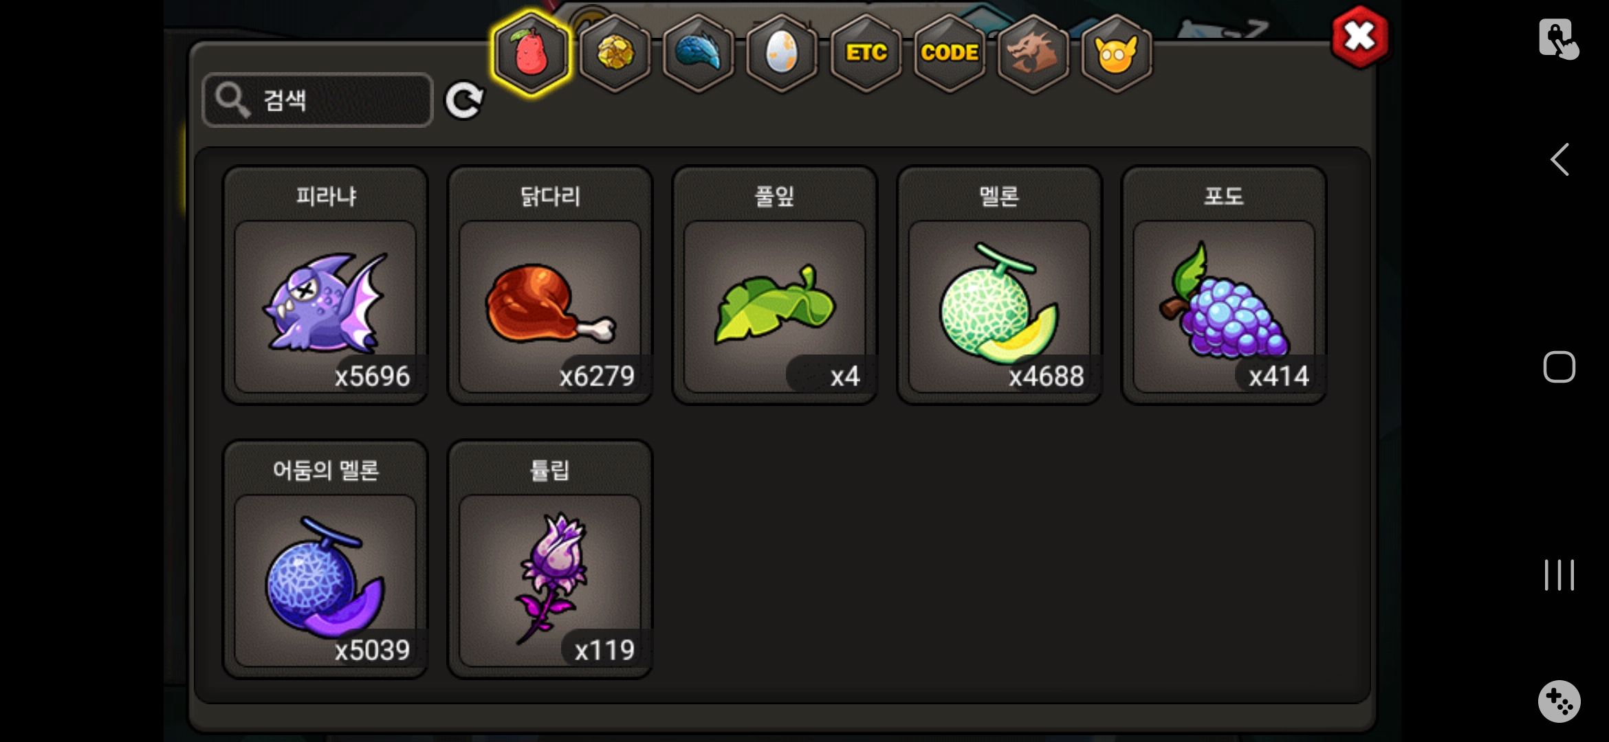
Task: Open the CODE tab
Action: point(950,53)
